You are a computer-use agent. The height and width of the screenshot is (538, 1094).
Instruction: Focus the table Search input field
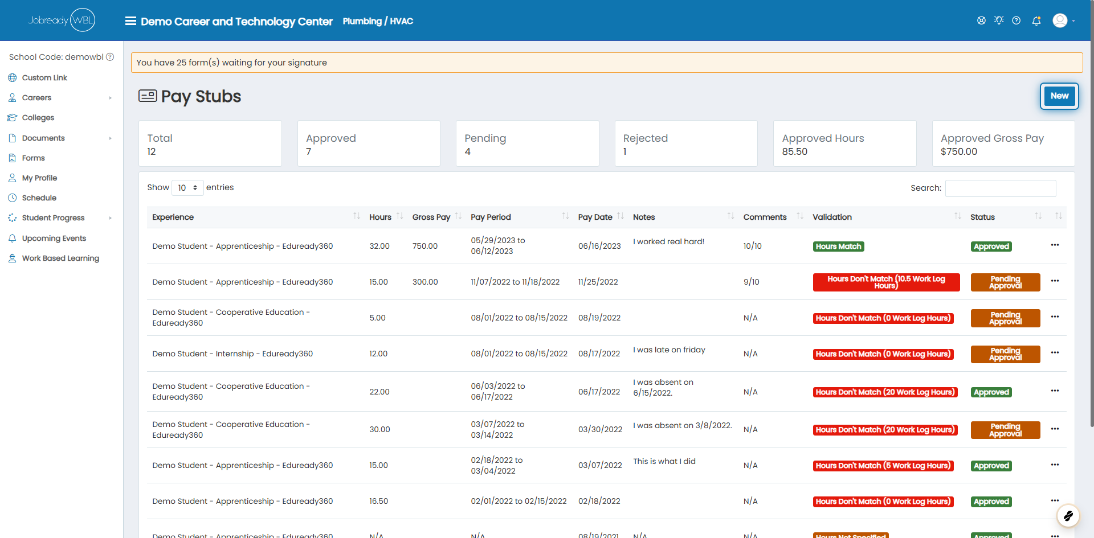pyautogui.click(x=1001, y=188)
